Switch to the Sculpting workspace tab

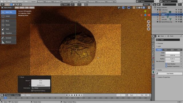48,2
